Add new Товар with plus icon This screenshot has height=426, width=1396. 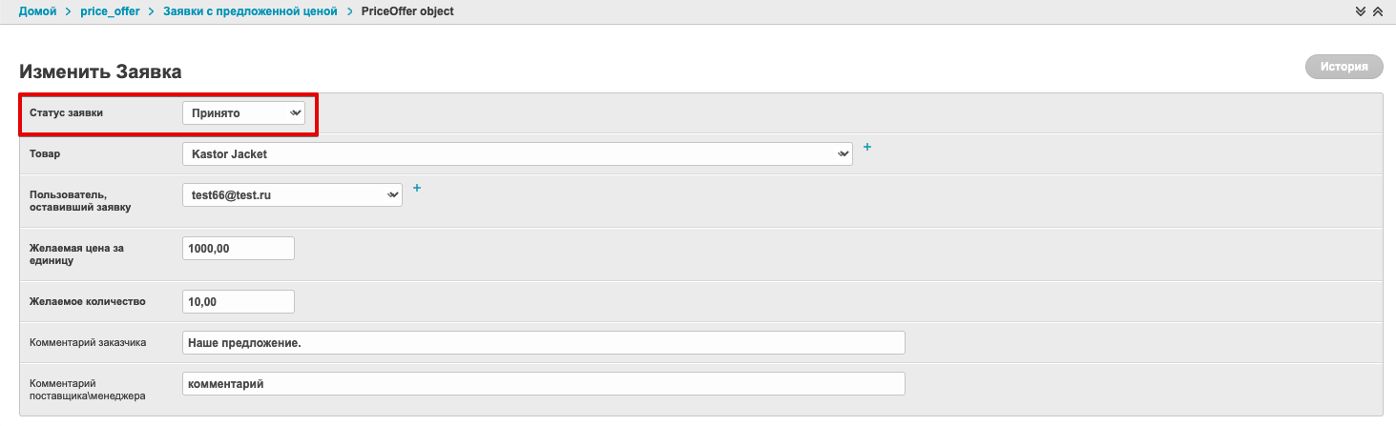tap(867, 147)
